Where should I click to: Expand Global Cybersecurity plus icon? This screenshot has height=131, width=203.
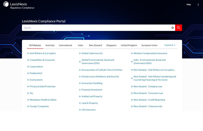point(80,53)
